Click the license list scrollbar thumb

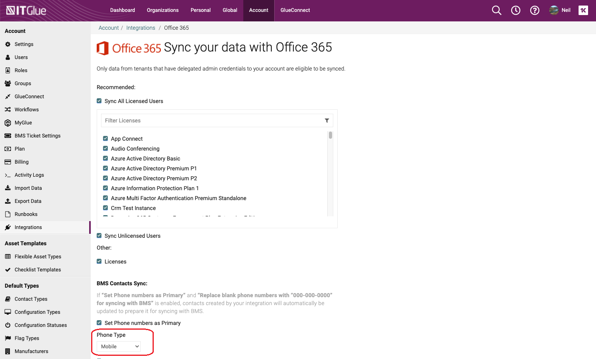point(330,135)
